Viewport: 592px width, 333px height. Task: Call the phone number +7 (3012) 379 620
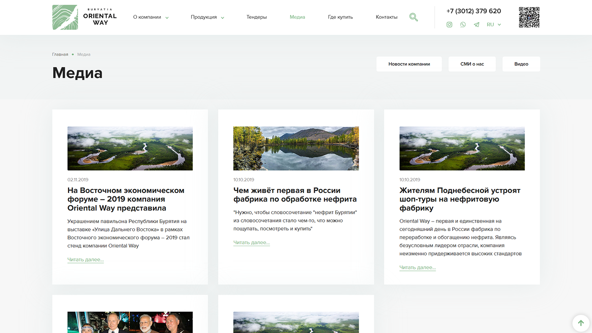coord(474,11)
